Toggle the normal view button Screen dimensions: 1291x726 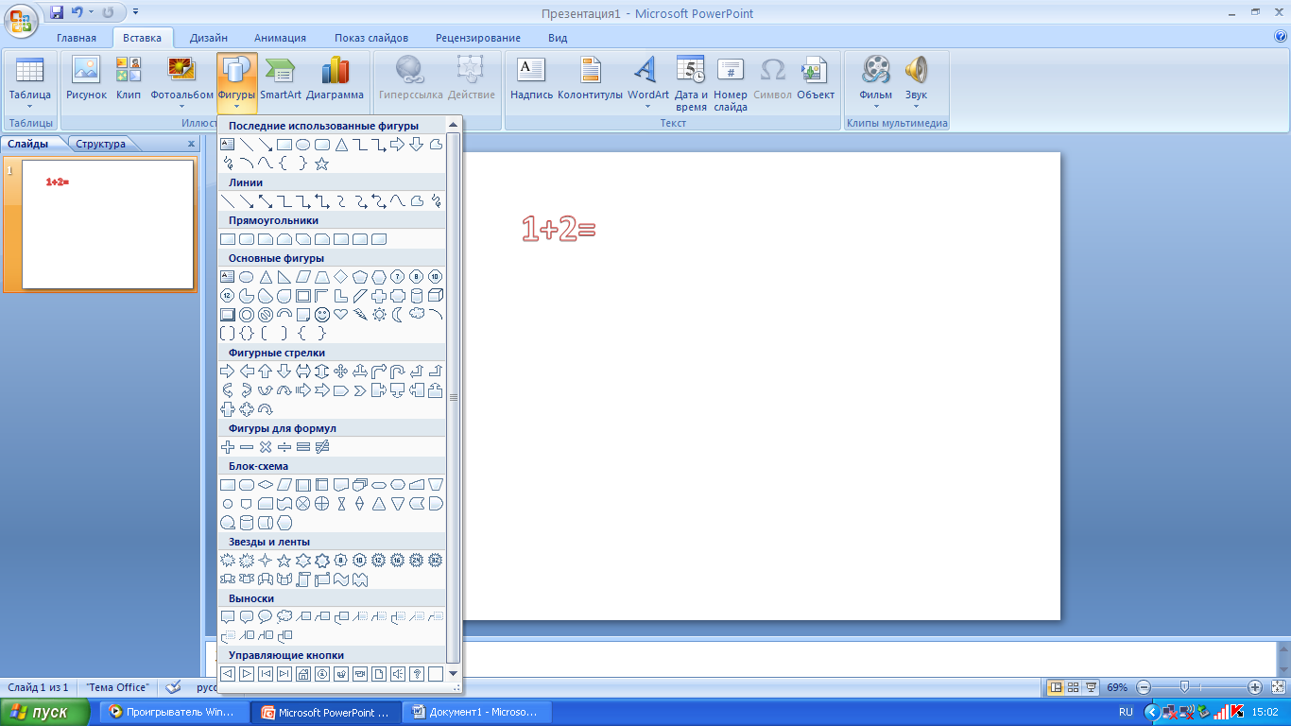[1056, 687]
